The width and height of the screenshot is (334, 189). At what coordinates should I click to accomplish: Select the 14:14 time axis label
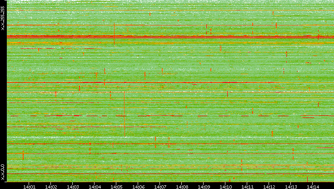[313, 187]
